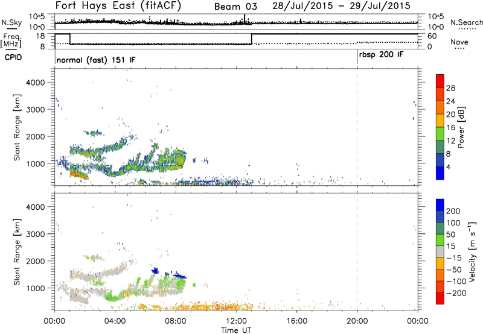
Task: Click the "16" Power colorbar tick label
Action: [x=450, y=128]
